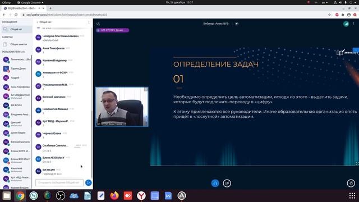359x202 pixels.
Task: Open Yandex Browser from the dock
Action: tap(141, 196)
